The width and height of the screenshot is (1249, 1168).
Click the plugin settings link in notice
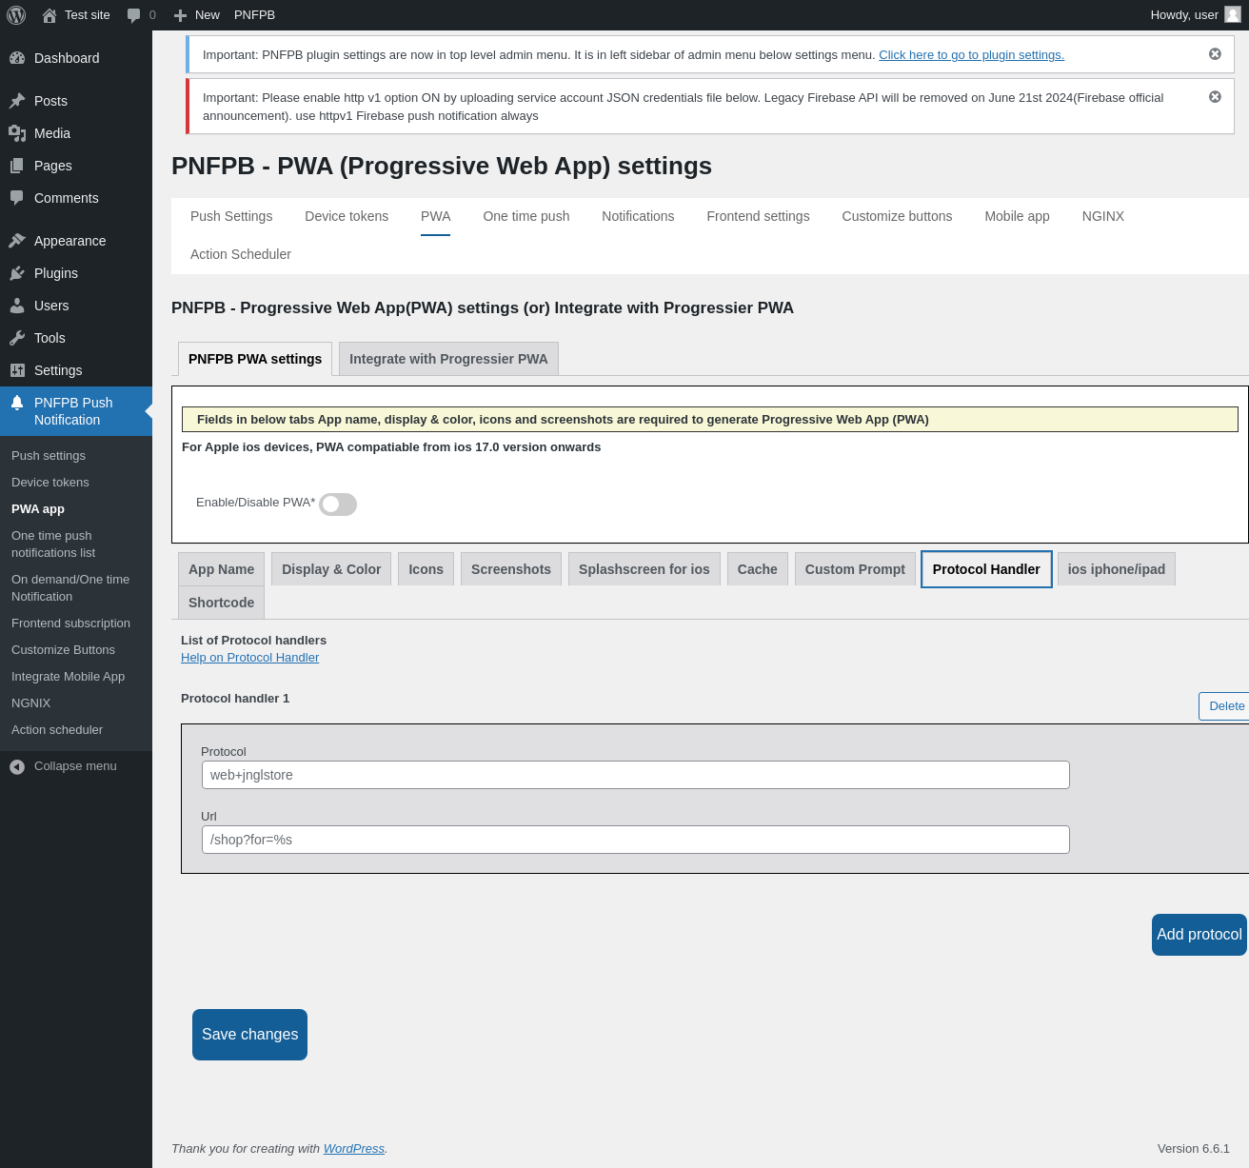coord(971,55)
